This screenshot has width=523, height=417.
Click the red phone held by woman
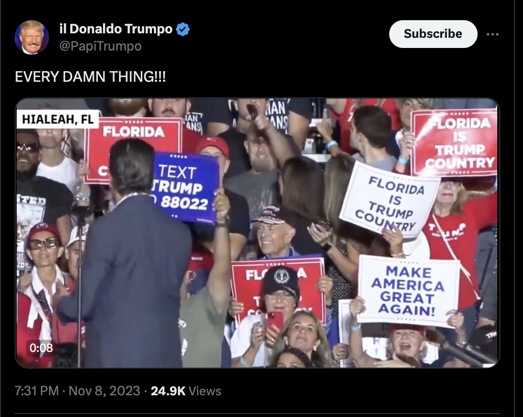point(275,324)
